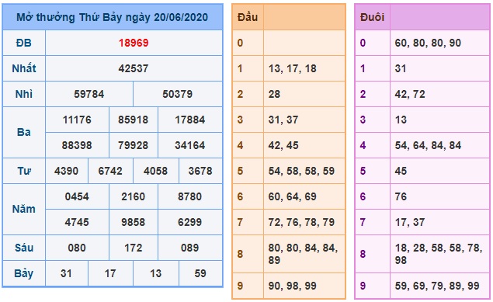Viewport: 493px width, 302px height.
Task: Click sixth prize number 172
Action: click(134, 248)
